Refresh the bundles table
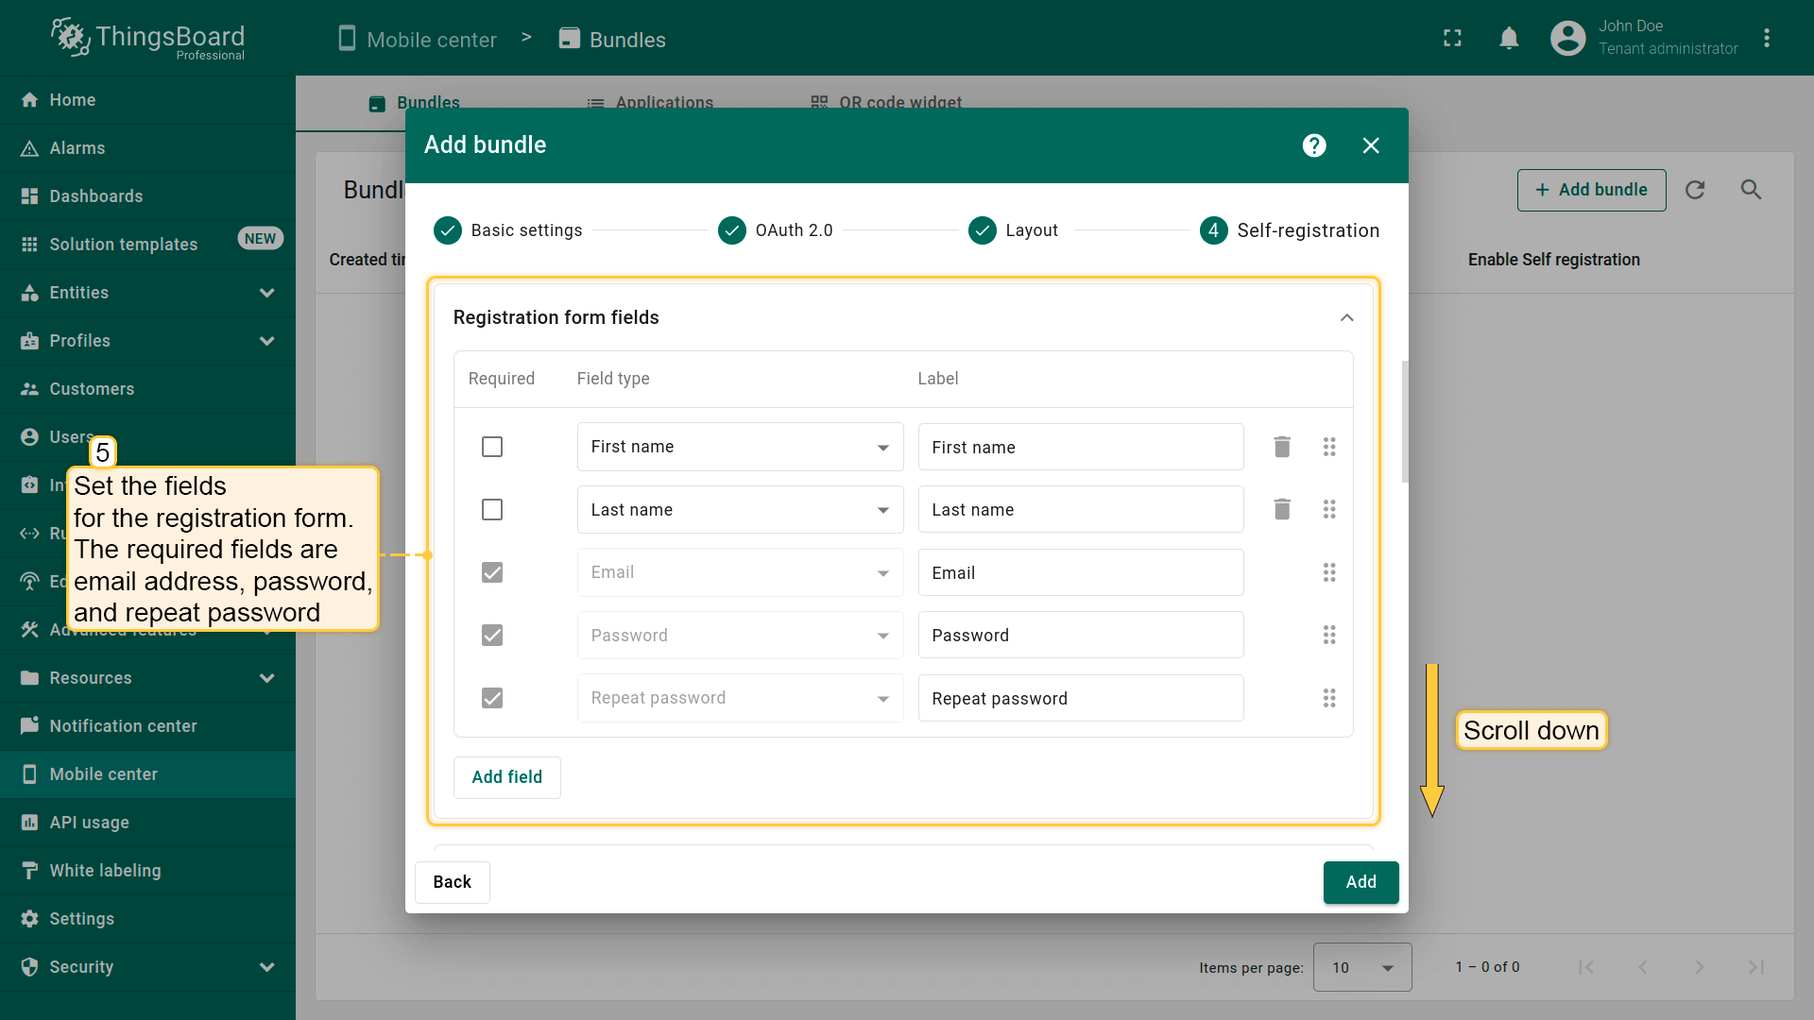The width and height of the screenshot is (1814, 1020). click(x=1695, y=190)
